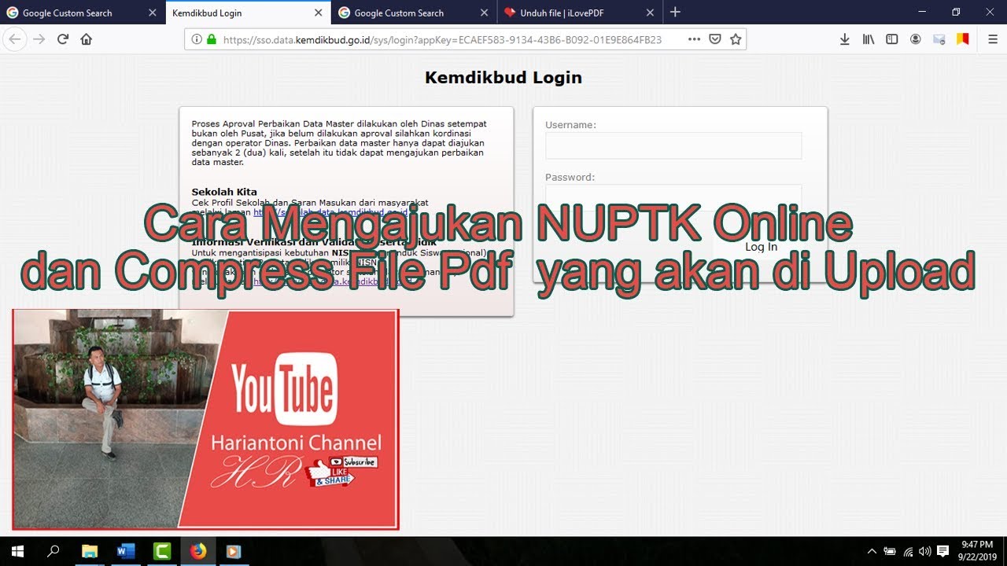Click the green padlock connection icon

point(212,39)
